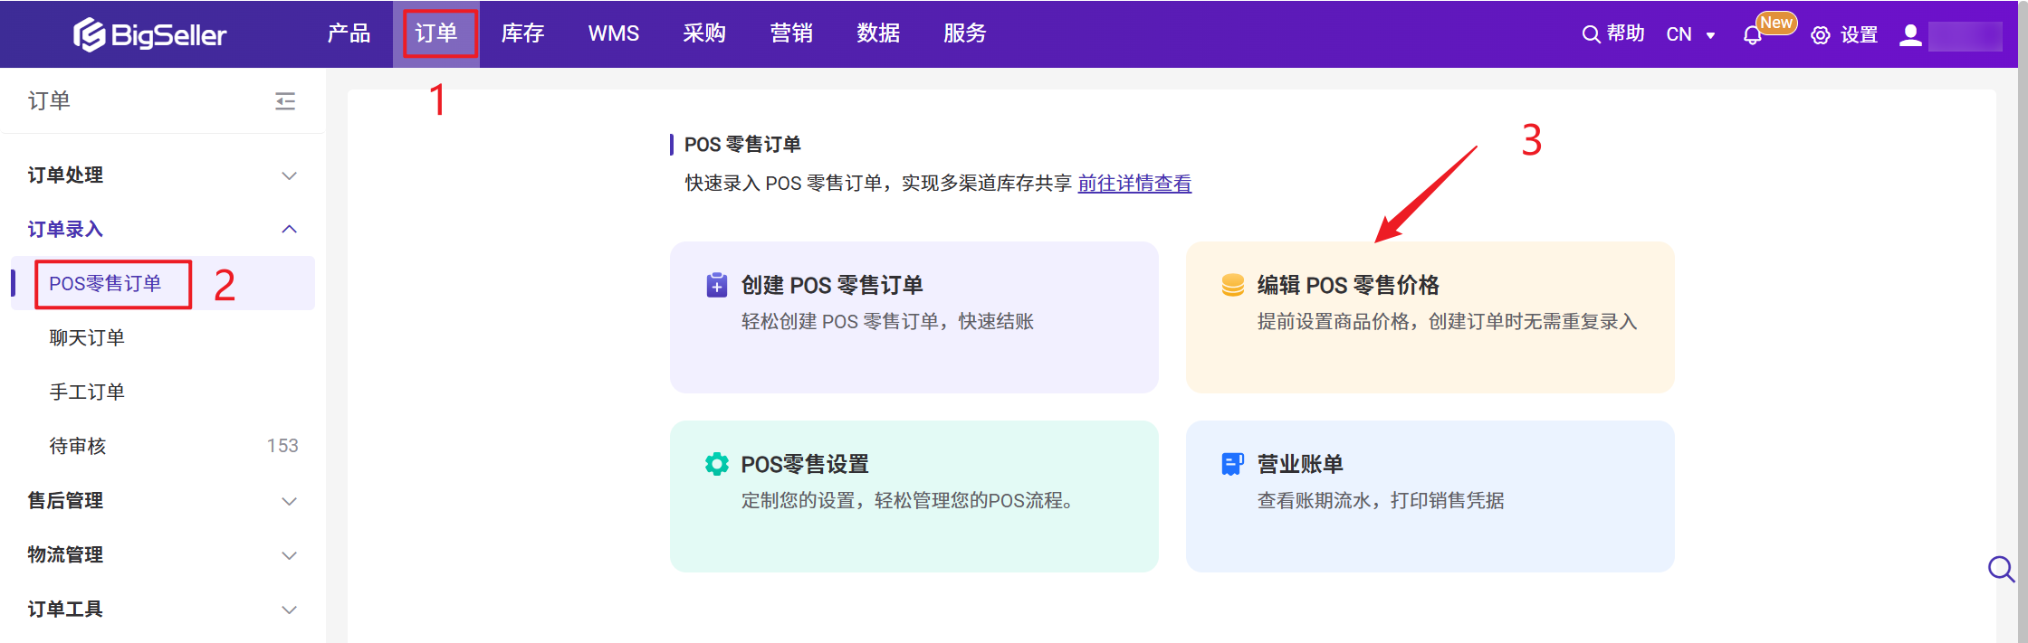
Task: Click the help search magnifier icon
Action: pos(1590,34)
